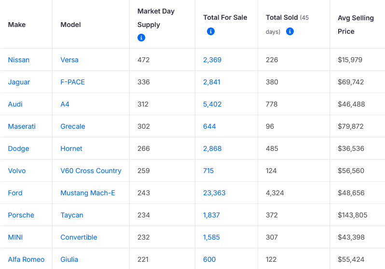Click the Total Sold info icon

point(290,31)
